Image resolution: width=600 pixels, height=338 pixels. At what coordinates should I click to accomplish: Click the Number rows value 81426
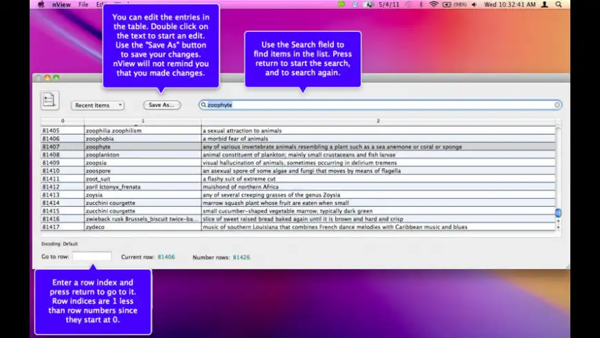tap(241, 257)
